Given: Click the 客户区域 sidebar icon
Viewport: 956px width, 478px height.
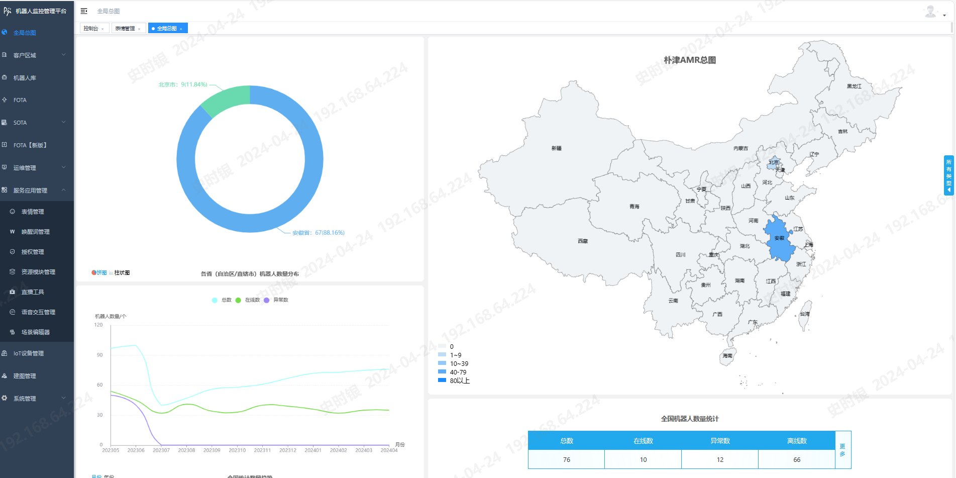Looking at the screenshot, I should pos(5,55).
